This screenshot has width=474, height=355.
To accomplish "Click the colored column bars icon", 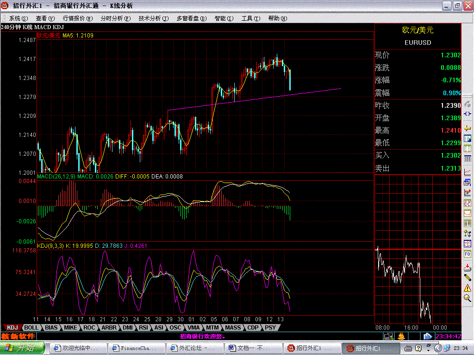I will 468,223.
